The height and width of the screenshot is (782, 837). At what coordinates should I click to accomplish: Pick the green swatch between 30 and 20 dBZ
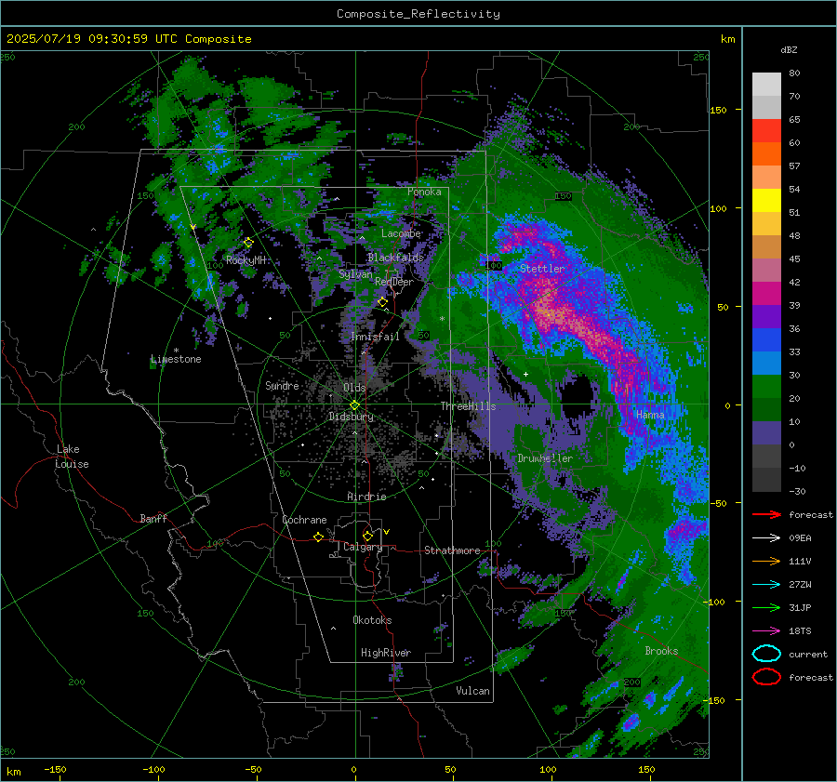(x=766, y=387)
